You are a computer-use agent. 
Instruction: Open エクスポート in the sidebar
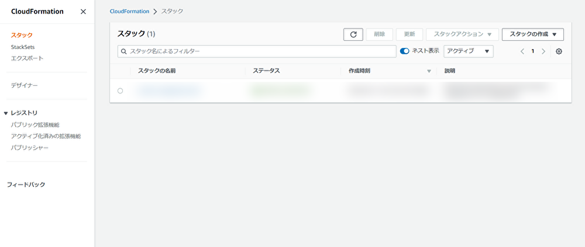click(x=27, y=58)
